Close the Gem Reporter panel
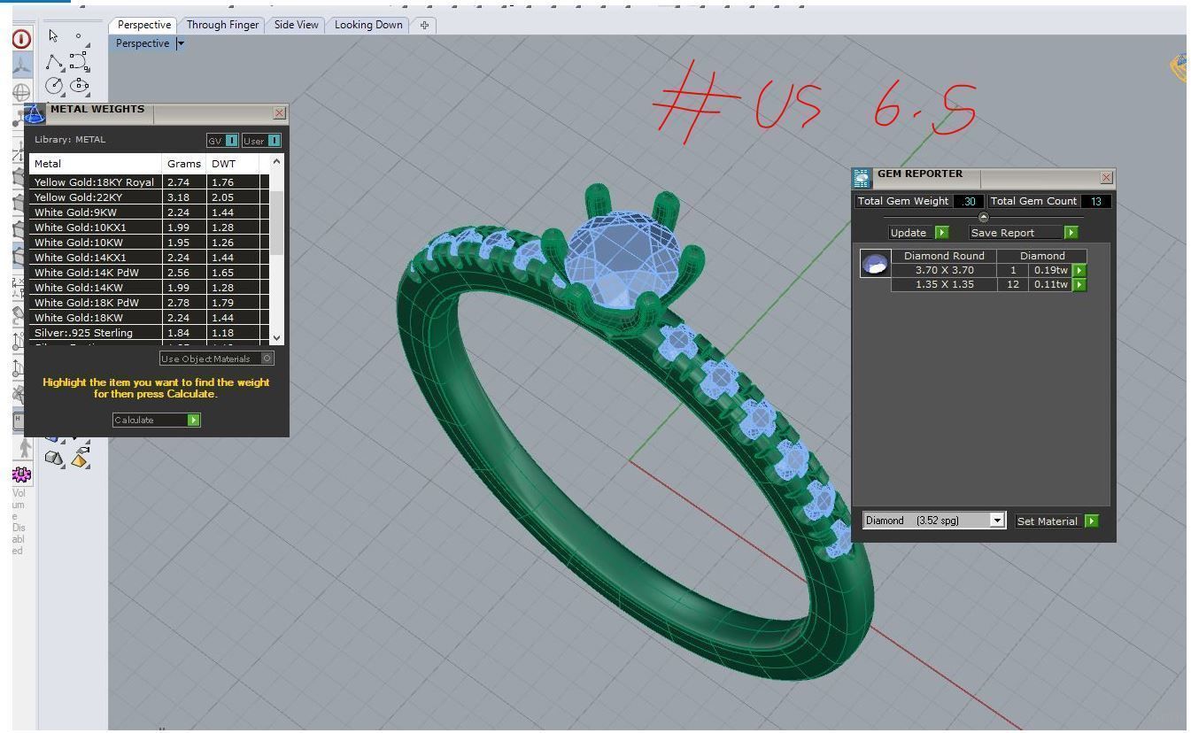This screenshot has width=1191, height=733. 1106,178
